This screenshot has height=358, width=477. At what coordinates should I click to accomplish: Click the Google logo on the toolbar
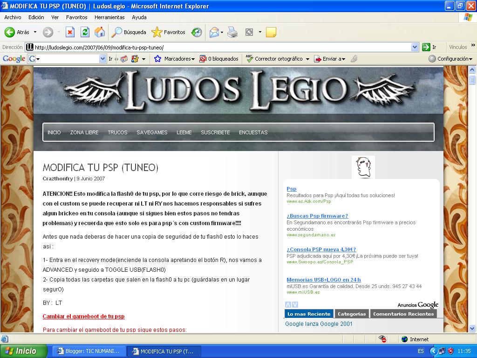[x=14, y=59]
